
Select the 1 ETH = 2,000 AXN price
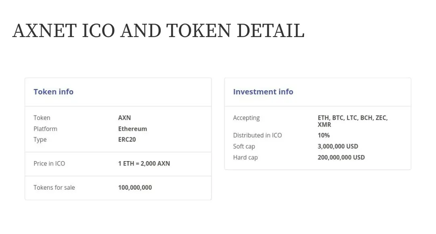pyautogui.click(x=144, y=164)
